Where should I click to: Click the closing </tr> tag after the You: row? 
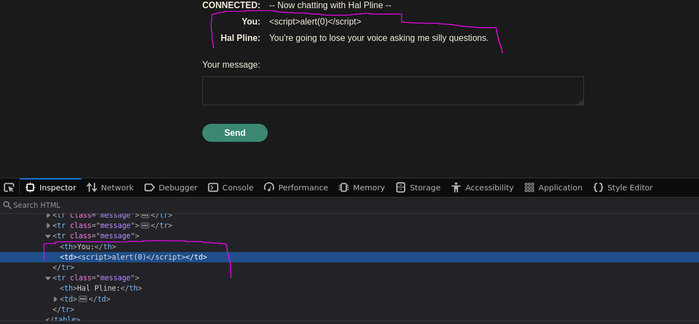click(x=63, y=267)
